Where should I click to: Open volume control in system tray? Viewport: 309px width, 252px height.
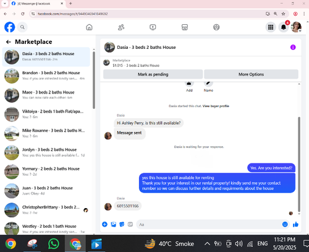[x=239, y=244]
